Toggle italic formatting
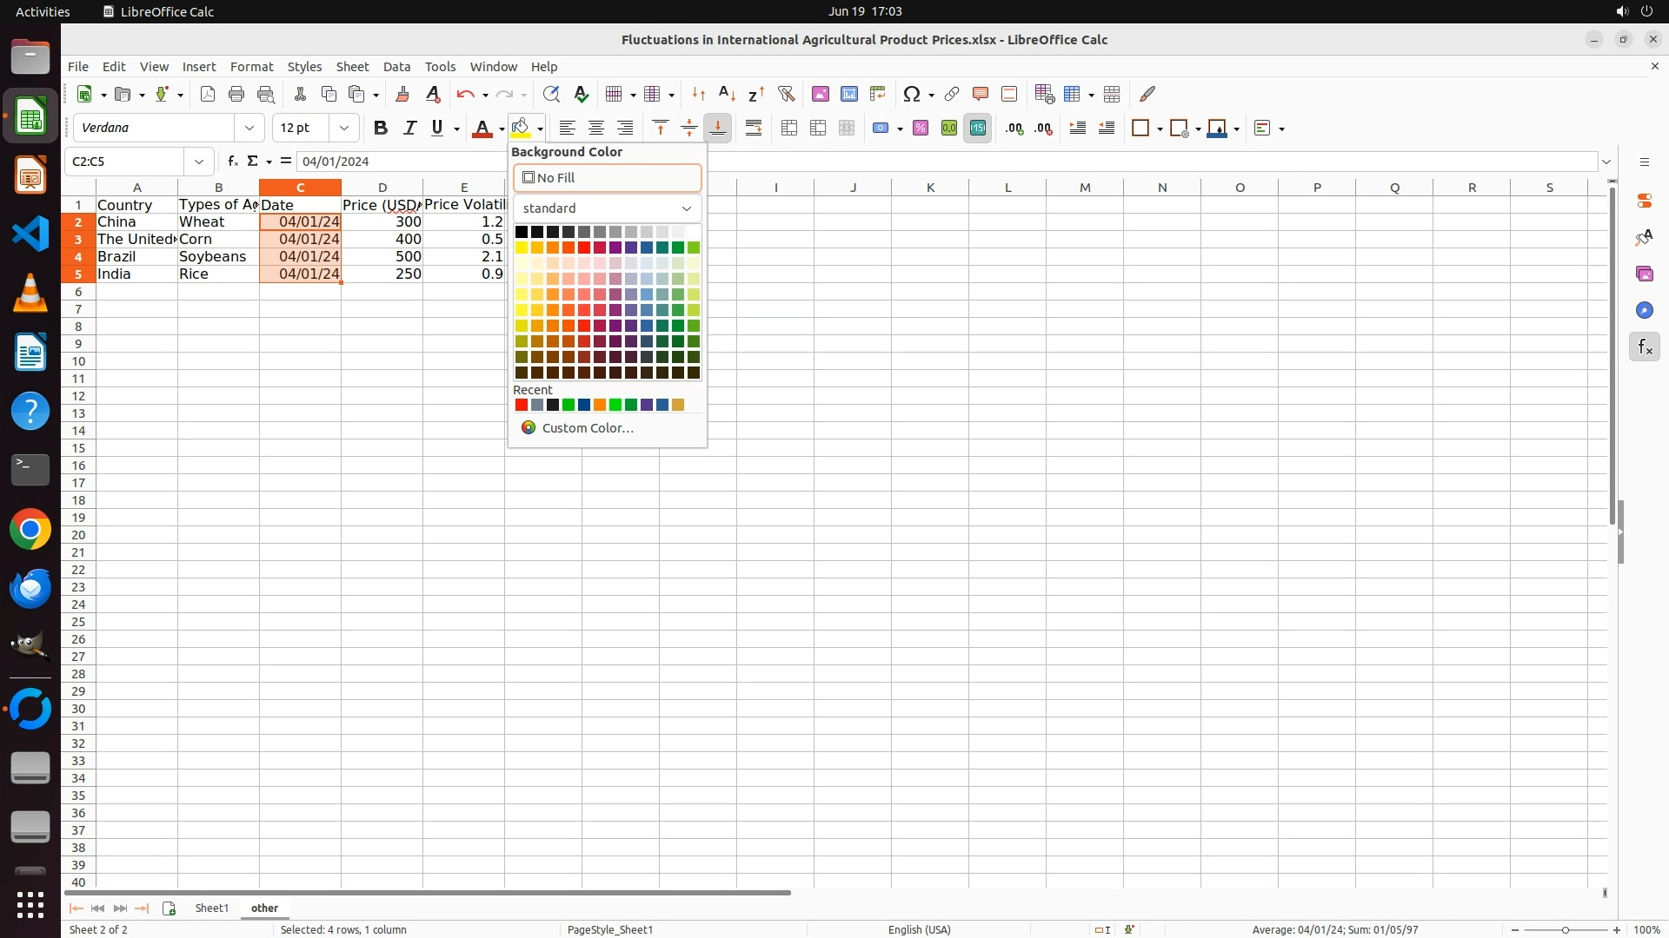 tap(409, 129)
